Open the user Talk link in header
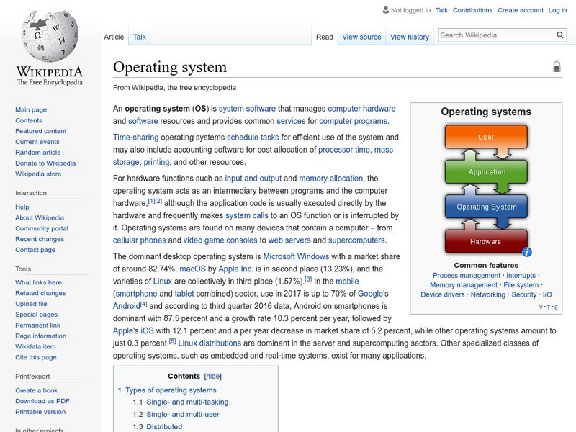This screenshot has width=576, height=432. tap(441, 10)
